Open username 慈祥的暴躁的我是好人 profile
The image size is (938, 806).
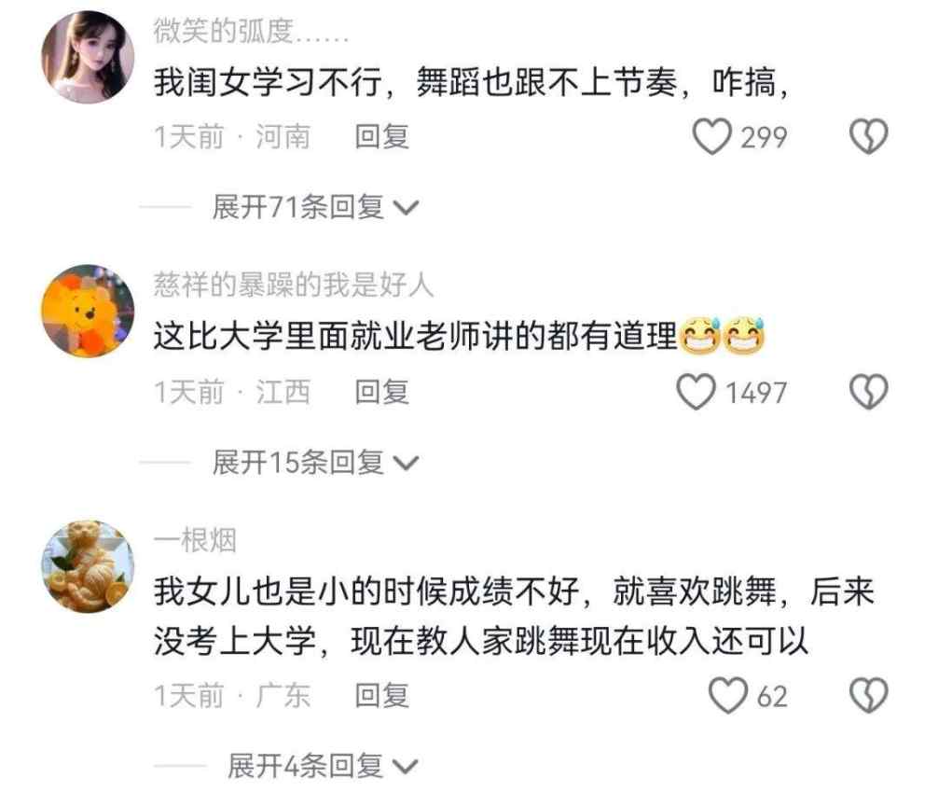point(293,285)
